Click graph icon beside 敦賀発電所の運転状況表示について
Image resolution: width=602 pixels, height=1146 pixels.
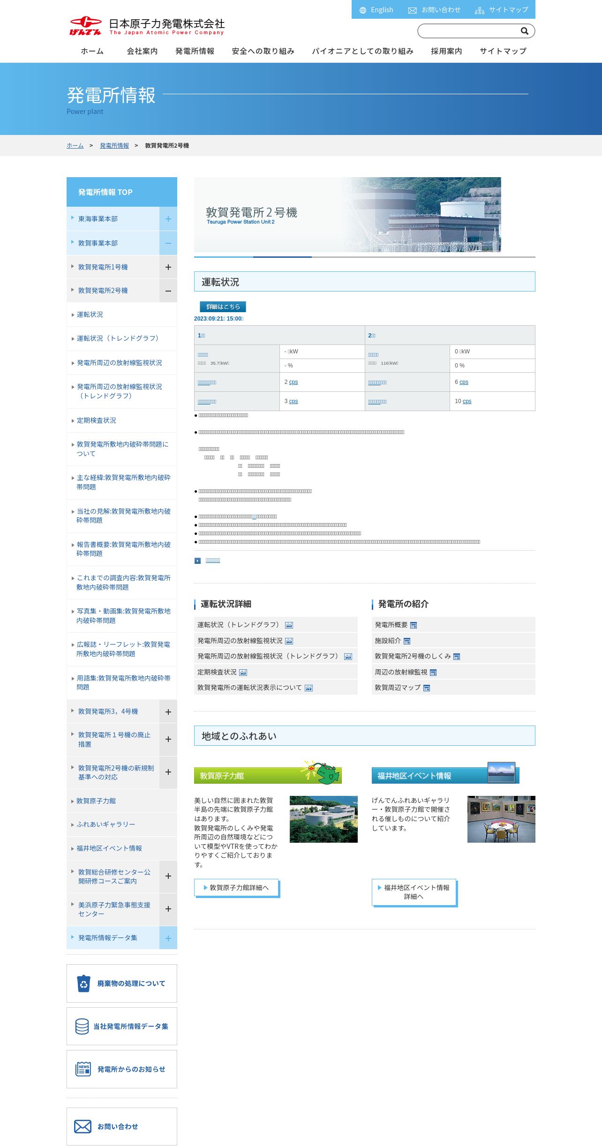pos(309,688)
